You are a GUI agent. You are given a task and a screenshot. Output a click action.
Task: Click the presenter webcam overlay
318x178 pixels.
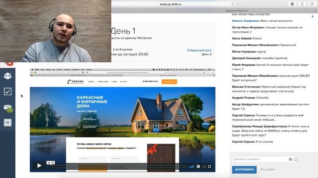point(56,31)
